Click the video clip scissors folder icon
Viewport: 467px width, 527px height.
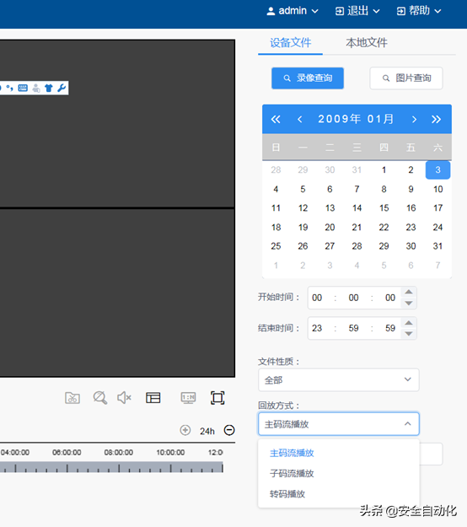pos(72,398)
